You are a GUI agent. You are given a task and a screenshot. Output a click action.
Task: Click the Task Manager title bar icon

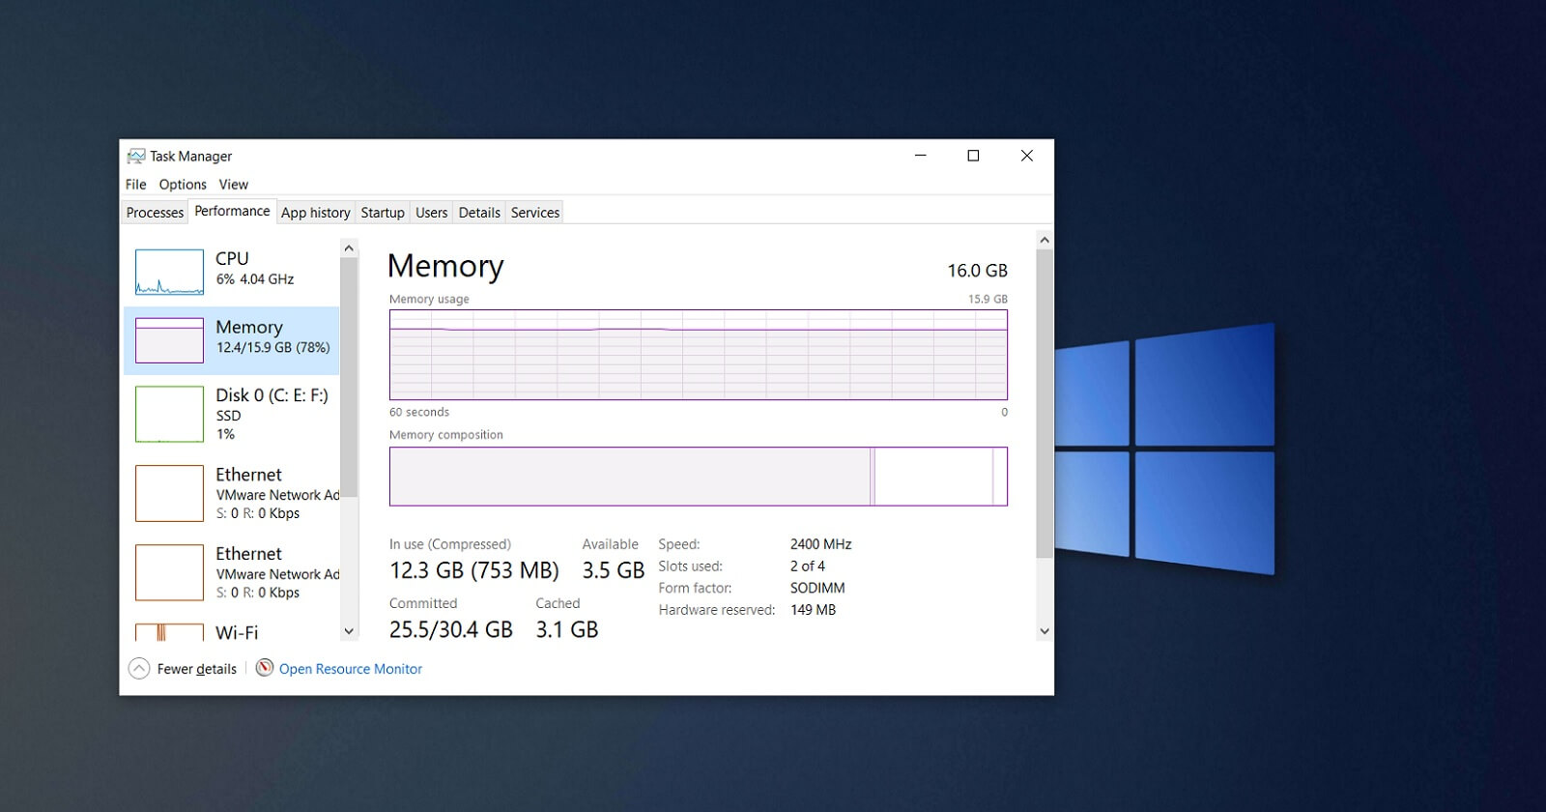click(x=136, y=157)
